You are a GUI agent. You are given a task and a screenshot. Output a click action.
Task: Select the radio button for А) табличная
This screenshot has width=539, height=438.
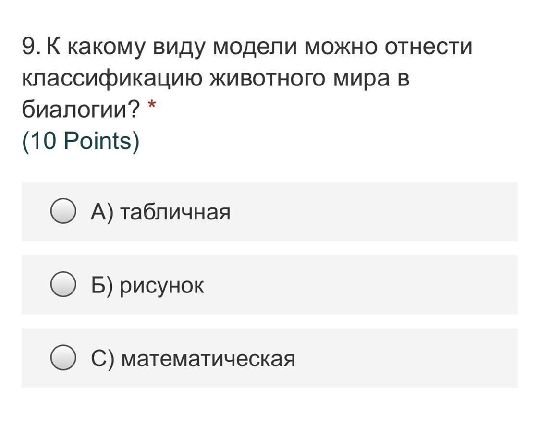pos(63,210)
